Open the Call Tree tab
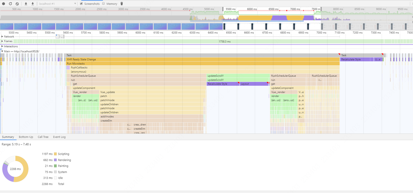The width and height of the screenshot is (413, 193). click(x=43, y=137)
